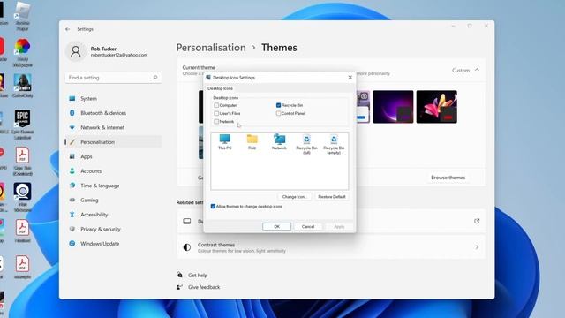Select the Recycle Bin (full) icon
This screenshot has height=318, width=565.
(x=306, y=144)
